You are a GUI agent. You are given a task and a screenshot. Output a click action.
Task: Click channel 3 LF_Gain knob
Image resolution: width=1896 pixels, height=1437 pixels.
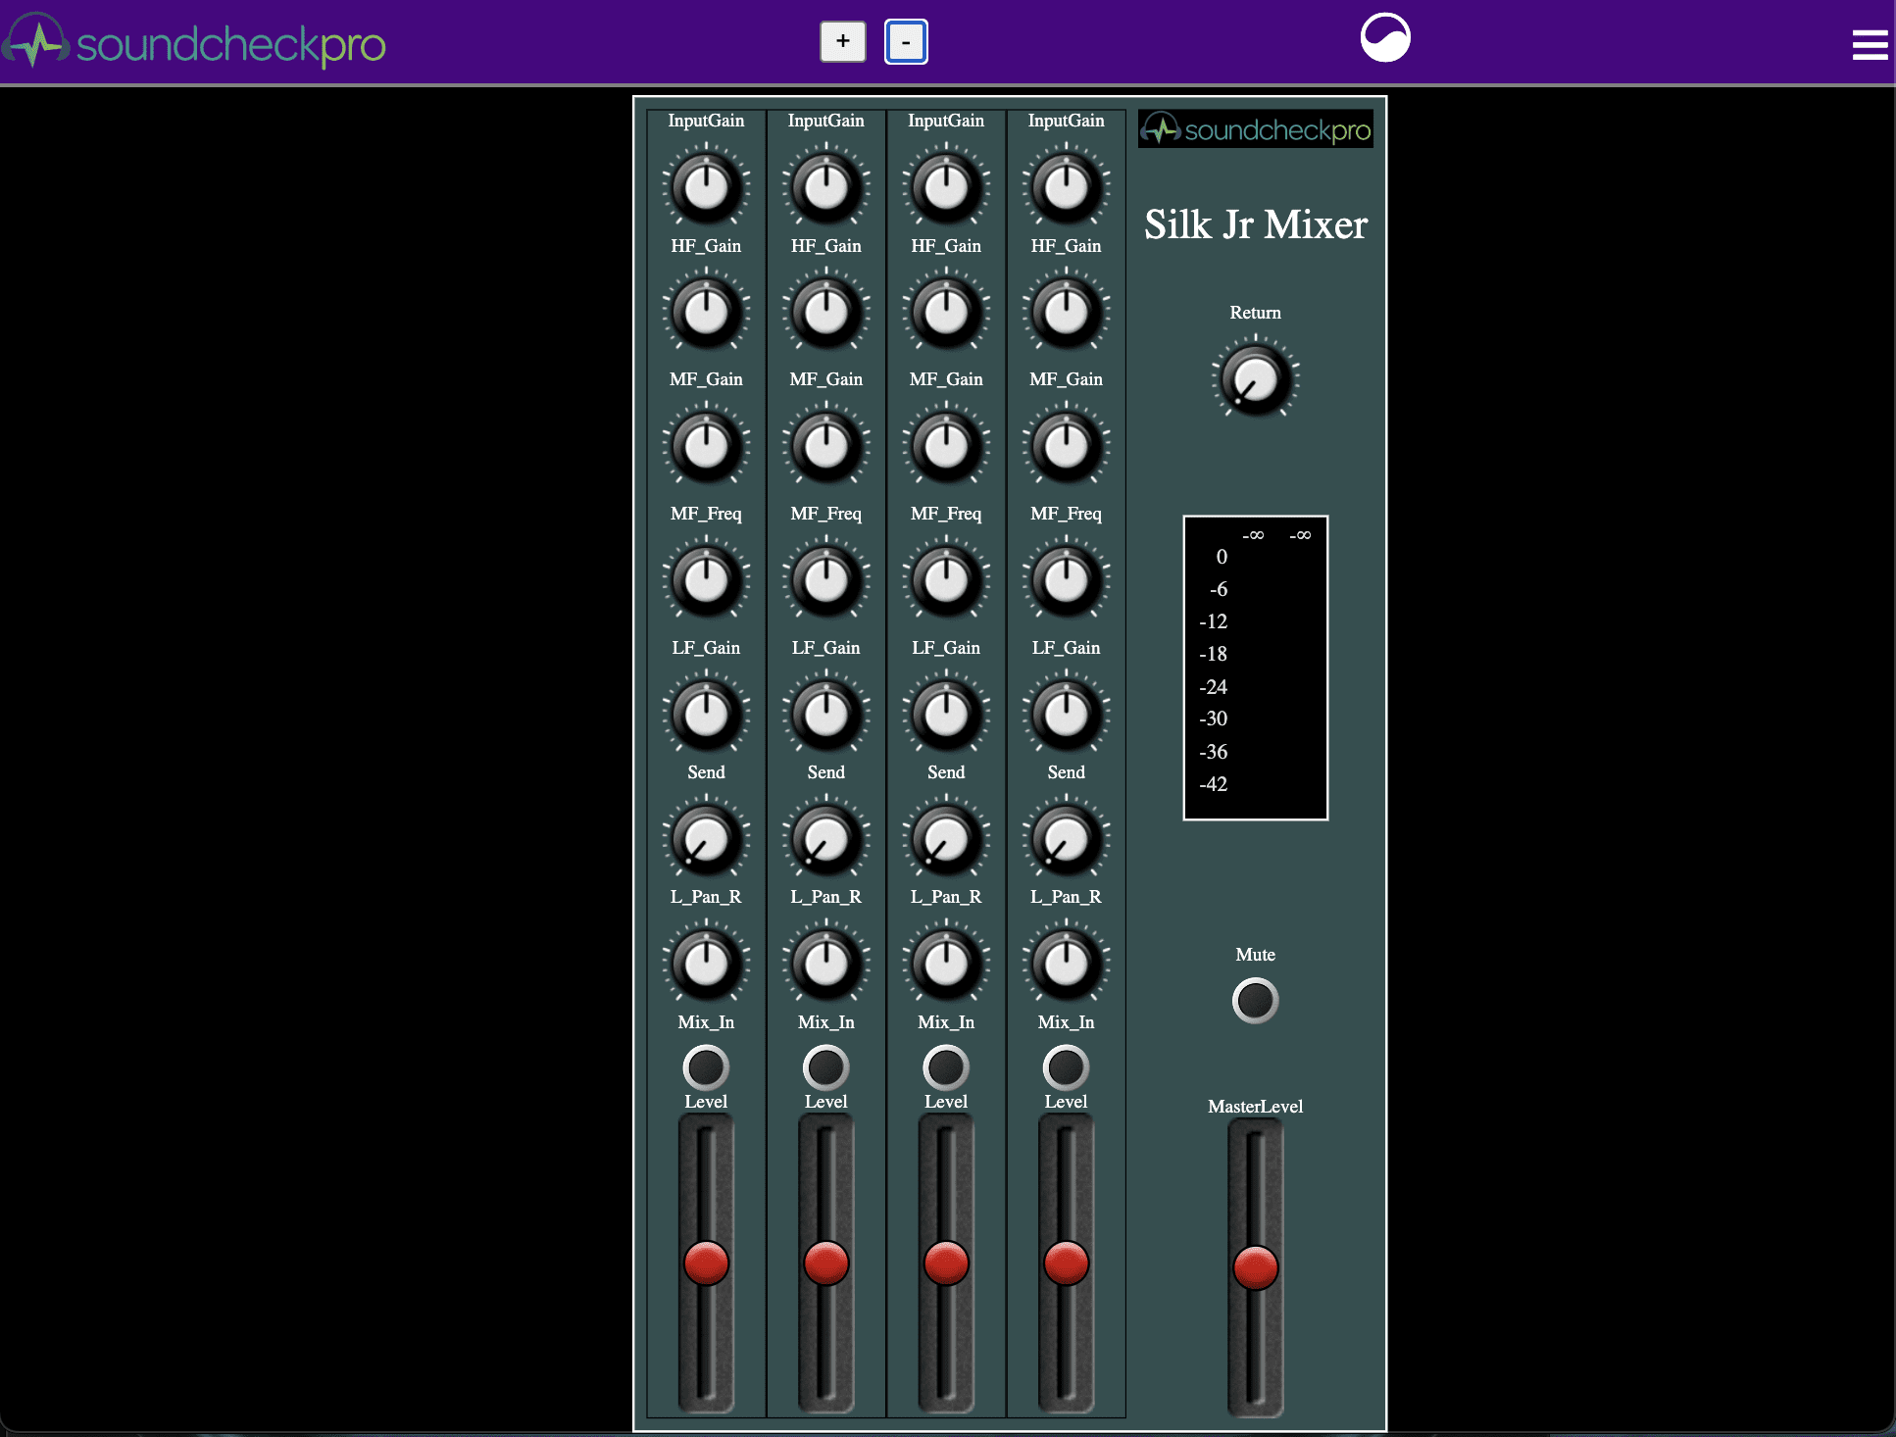click(x=946, y=714)
